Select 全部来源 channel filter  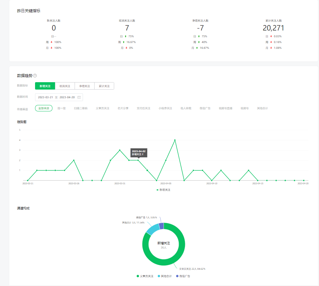tap(44, 108)
